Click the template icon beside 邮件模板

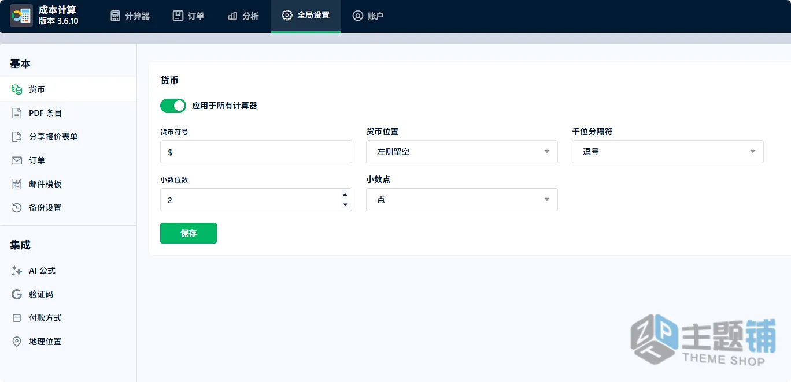point(17,184)
